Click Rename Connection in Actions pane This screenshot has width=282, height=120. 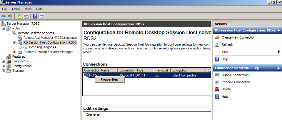[x=236, y=82]
